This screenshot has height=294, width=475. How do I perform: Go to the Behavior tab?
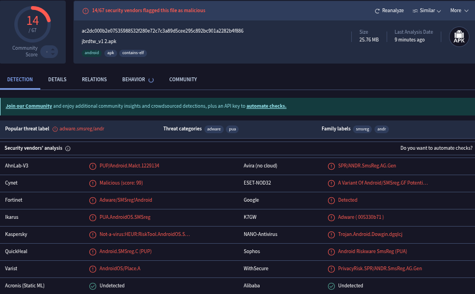tap(134, 80)
